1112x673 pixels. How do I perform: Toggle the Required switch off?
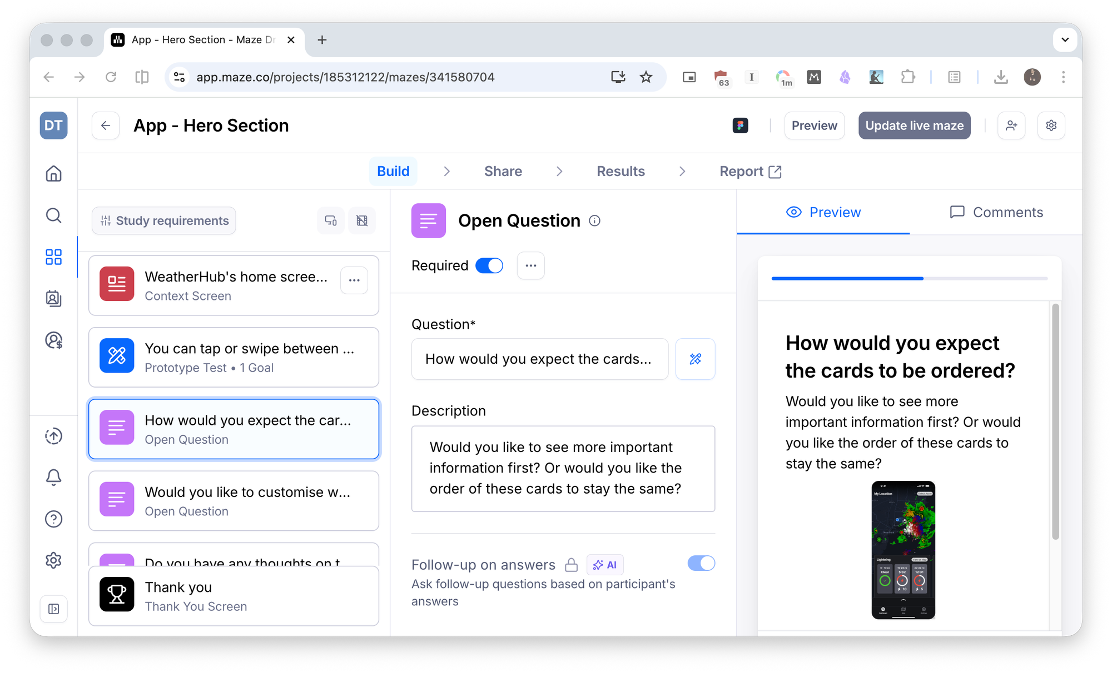click(x=489, y=266)
